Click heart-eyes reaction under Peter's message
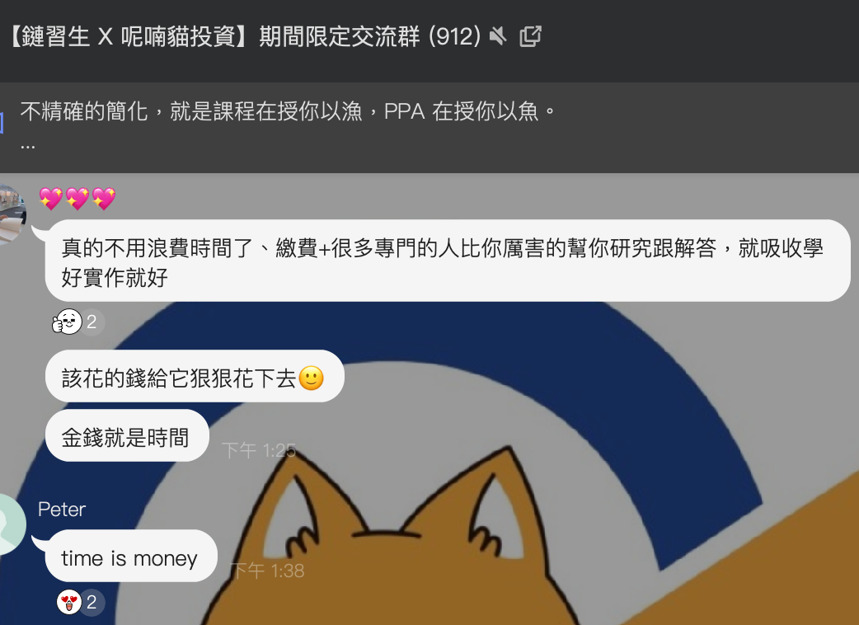 click(x=68, y=602)
